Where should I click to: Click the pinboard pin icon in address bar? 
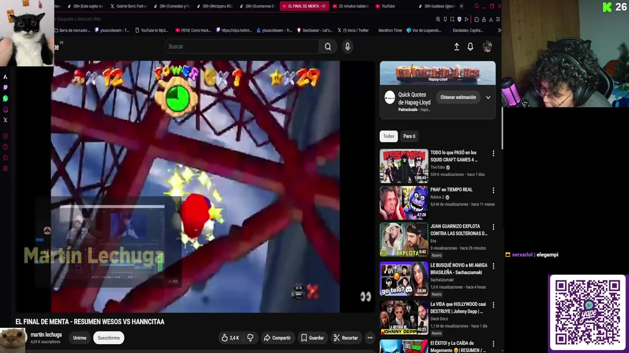[x=445, y=19]
